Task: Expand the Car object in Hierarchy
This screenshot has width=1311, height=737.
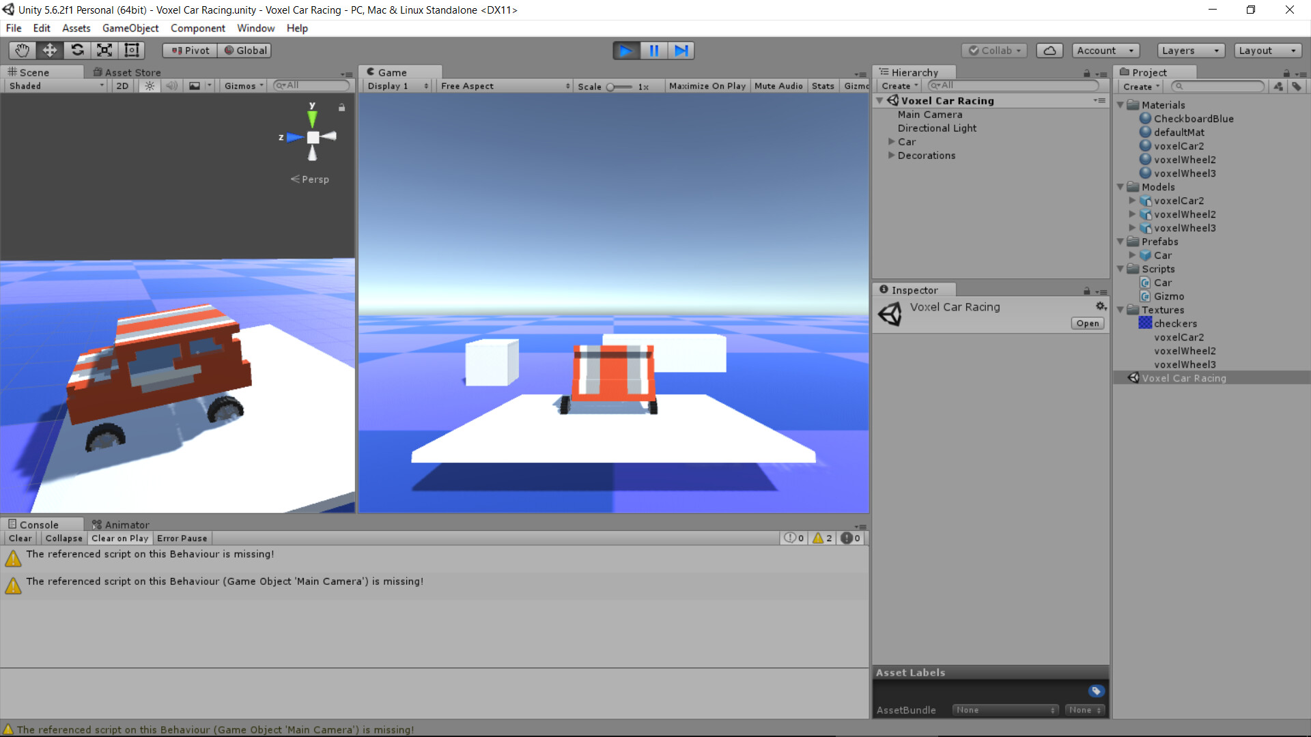Action: (892, 141)
